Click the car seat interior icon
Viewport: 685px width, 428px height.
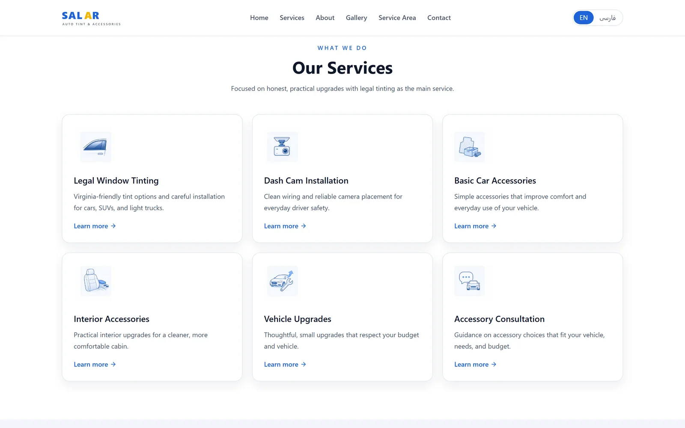pyautogui.click(x=96, y=281)
